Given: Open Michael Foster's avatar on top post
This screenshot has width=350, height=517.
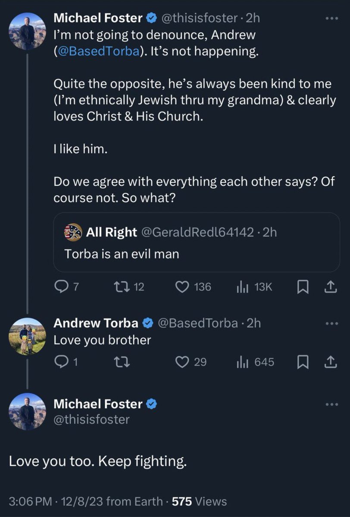Looking at the screenshot, I should 27,31.
